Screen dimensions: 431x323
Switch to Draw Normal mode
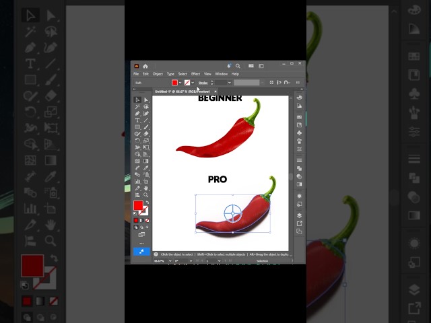pos(136,227)
